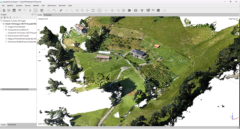The width and height of the screenshot is (240, 129).
Task: Toggle the show cameras icon
Action: (x=135, y=10)
